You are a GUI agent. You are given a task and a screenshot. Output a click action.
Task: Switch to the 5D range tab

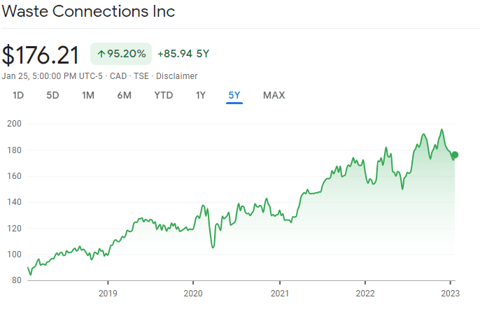(x=52, y=95)
